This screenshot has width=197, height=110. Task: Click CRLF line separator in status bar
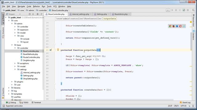[176, 106]
